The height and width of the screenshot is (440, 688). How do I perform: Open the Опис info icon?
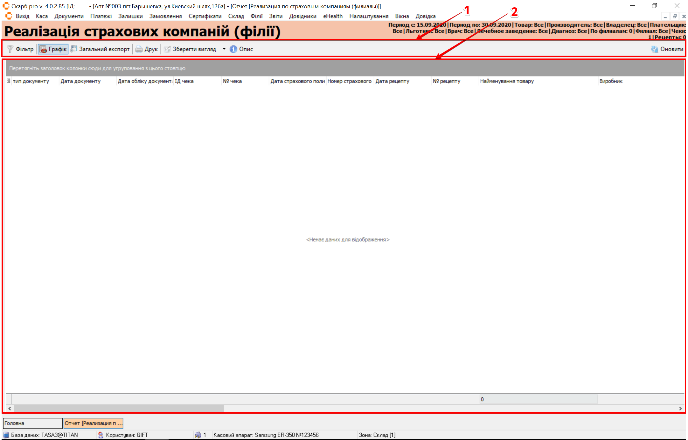point(233,49)
